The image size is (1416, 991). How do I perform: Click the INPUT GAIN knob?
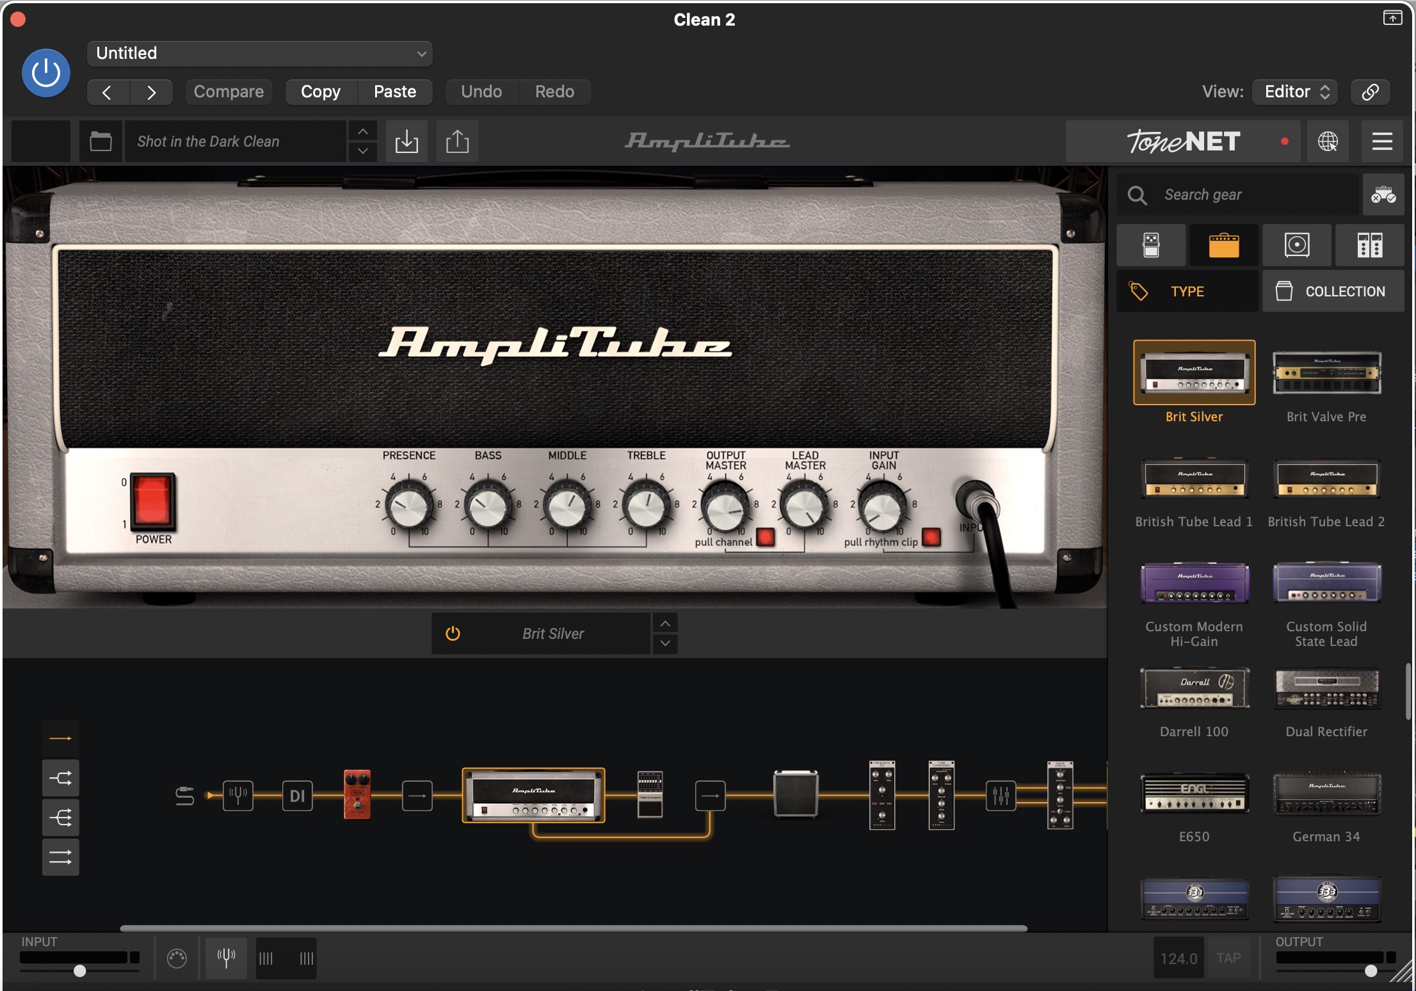[x=883, y=506]
